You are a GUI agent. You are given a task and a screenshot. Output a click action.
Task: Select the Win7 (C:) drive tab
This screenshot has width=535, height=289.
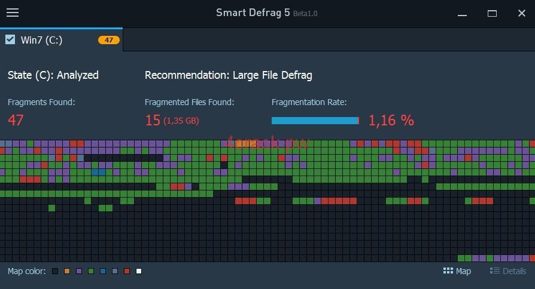pos(62,40)
